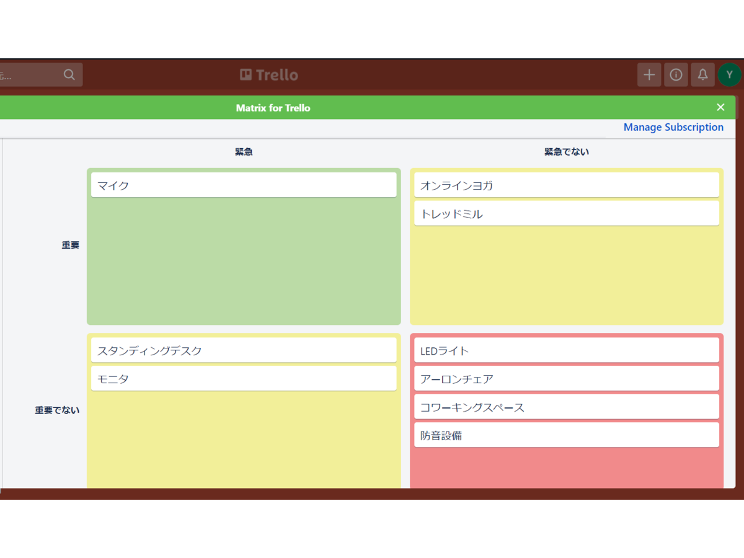Open the Manage Subscription link

[673, 127]
